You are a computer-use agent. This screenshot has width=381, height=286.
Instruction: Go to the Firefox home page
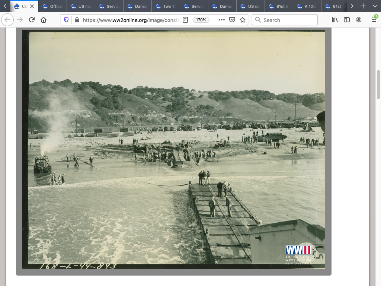(x=44, y=20)
